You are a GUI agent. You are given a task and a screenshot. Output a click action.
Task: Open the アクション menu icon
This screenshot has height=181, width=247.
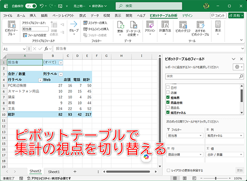(150, 24)
